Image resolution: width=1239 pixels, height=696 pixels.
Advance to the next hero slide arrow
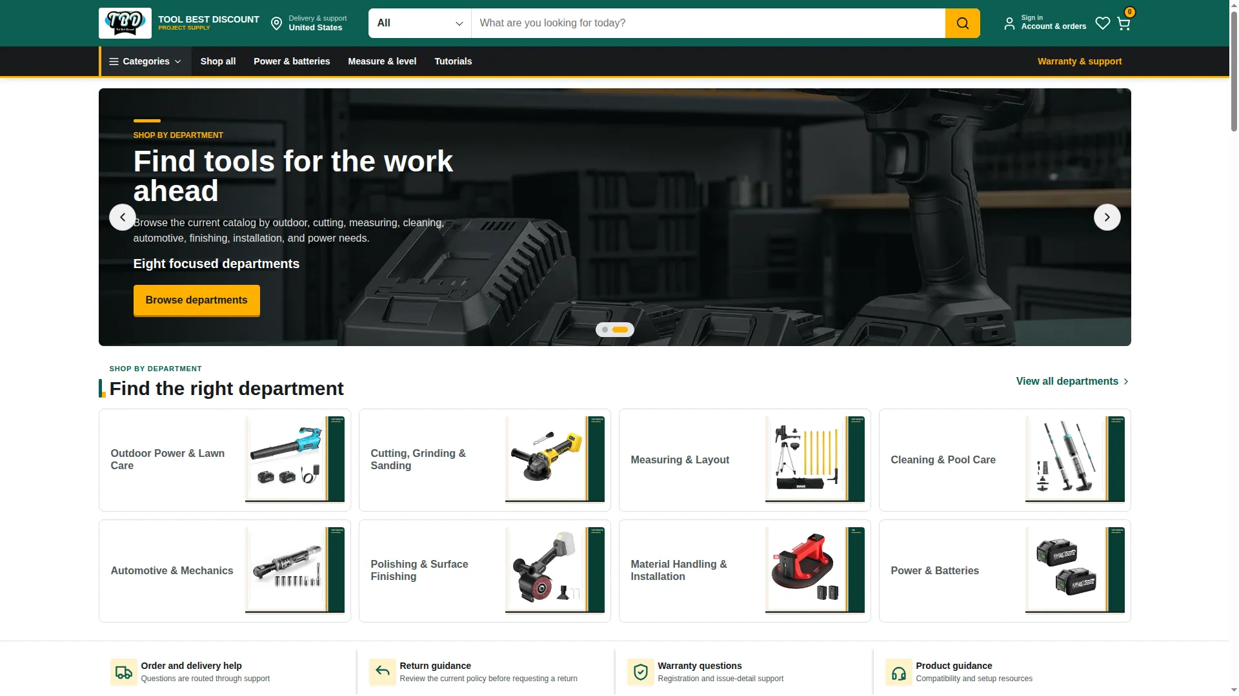pyautogui.click(x=1107, y=217)
